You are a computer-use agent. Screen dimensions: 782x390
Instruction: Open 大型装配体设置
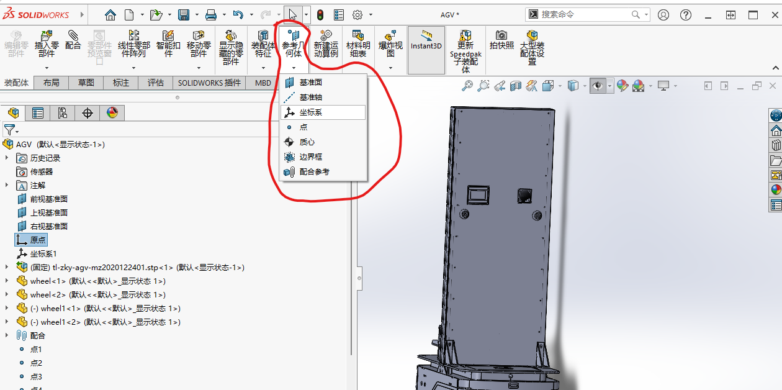click(x=532, y=43)
